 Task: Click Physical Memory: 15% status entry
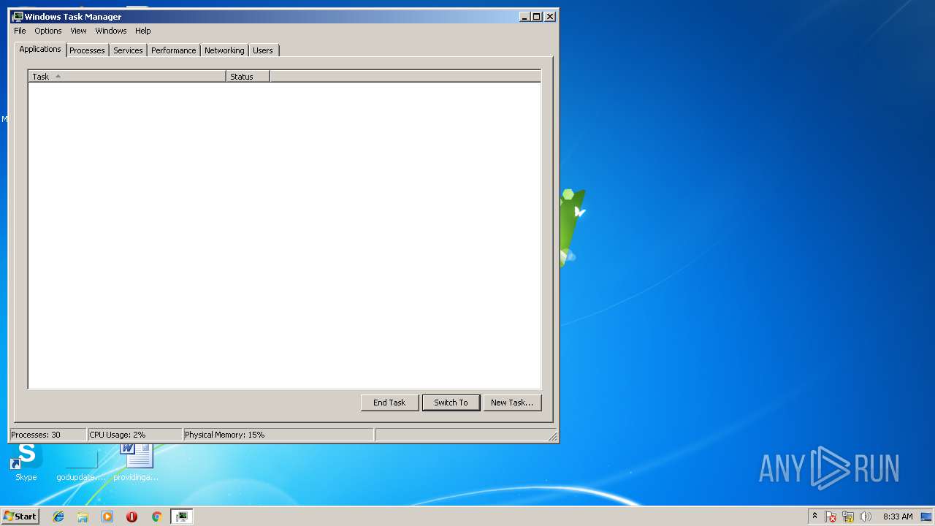pos(278,435)
